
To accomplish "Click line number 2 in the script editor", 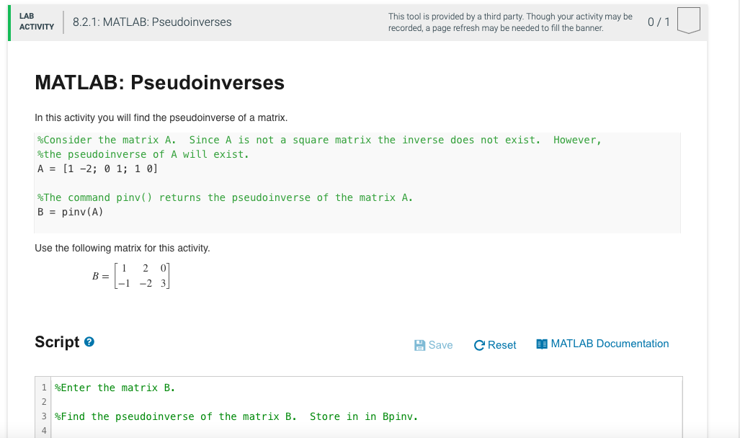I will coord(44,401).
